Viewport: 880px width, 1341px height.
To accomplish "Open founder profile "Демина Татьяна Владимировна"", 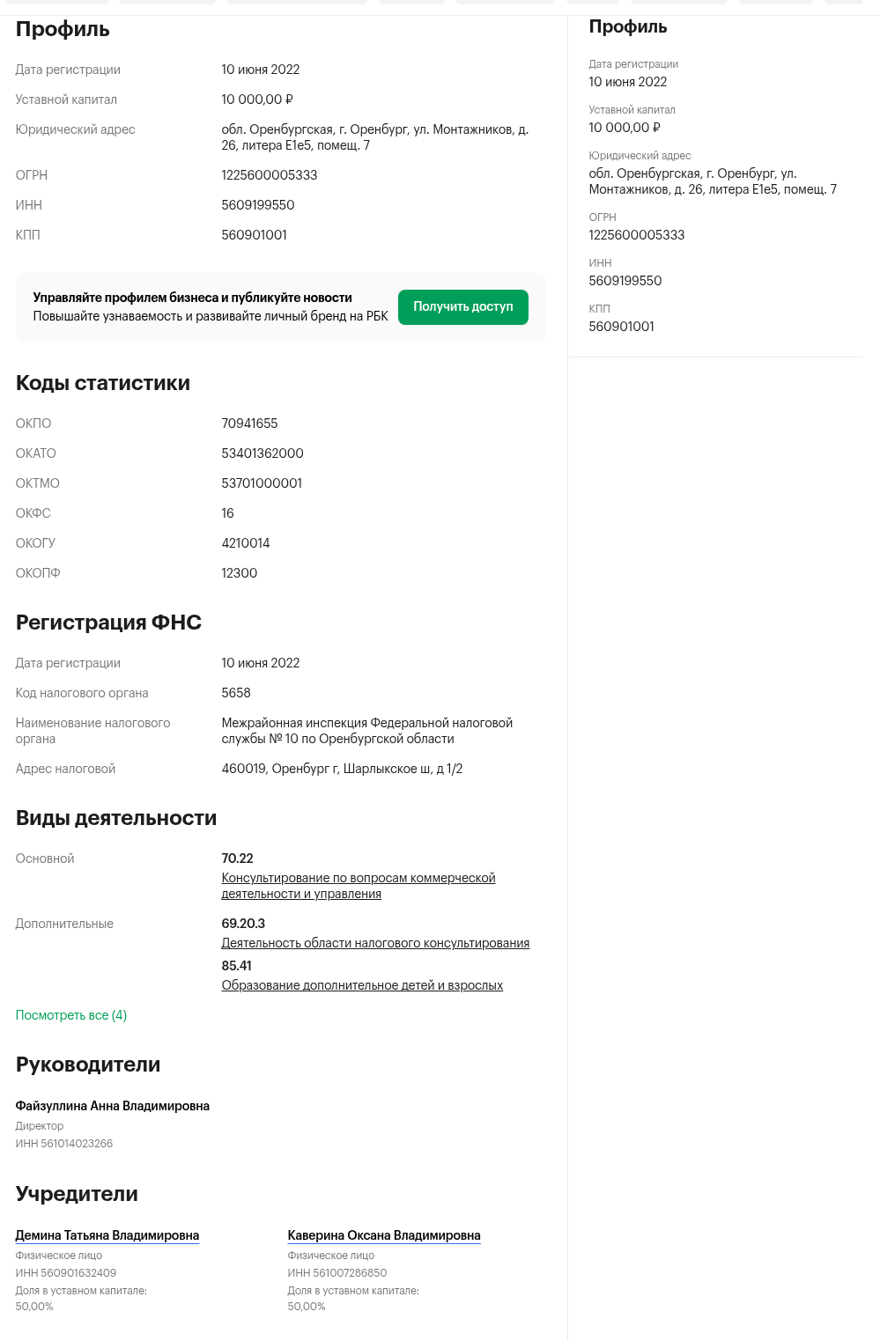I will pos(107,1235).
